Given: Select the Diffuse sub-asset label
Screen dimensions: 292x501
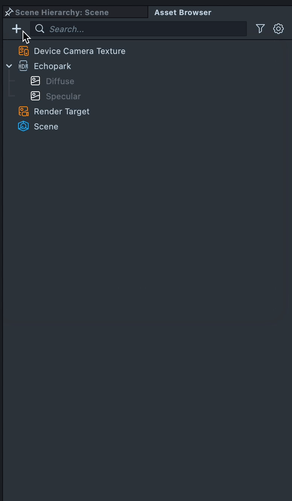Looking at the screenshot, I should tap(60, 81).
